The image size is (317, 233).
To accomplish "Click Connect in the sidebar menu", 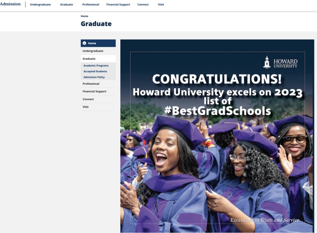I will tap(88, 99).
